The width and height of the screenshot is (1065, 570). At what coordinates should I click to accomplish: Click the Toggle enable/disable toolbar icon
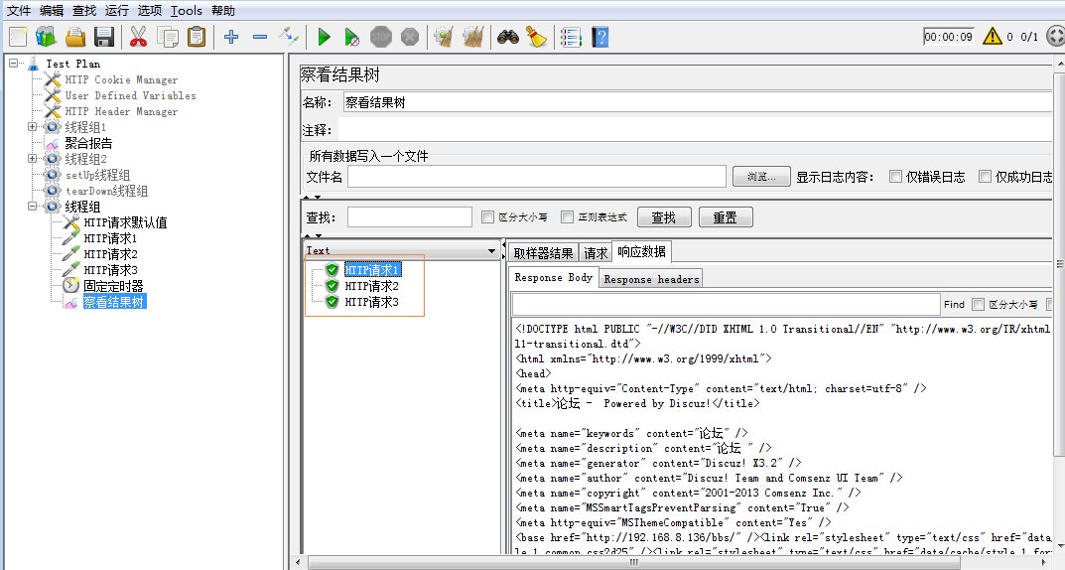click(x=289, y=37)
